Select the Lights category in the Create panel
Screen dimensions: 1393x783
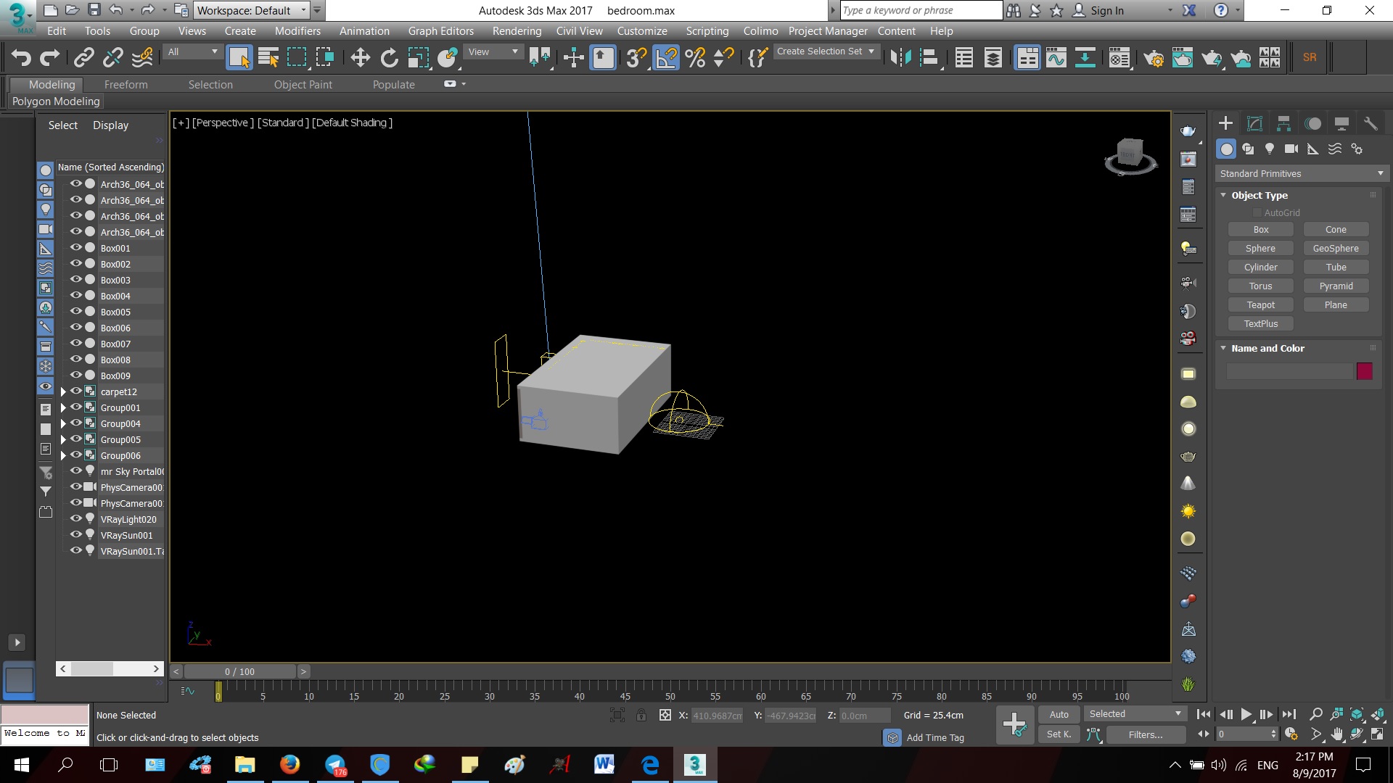pyautogui.click(x=1270, y=149)
